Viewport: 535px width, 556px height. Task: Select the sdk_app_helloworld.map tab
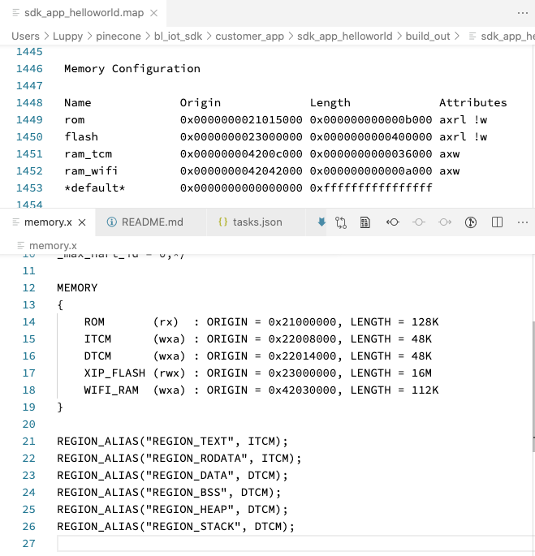79,14
